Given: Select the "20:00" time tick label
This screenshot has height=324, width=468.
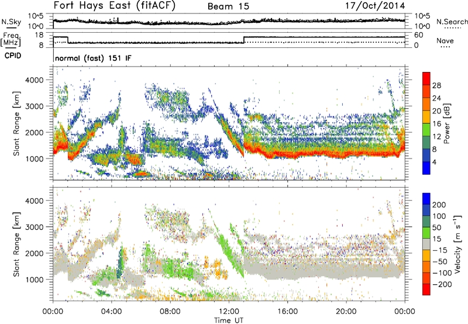Looking at the screenshot, I should 346,312.
